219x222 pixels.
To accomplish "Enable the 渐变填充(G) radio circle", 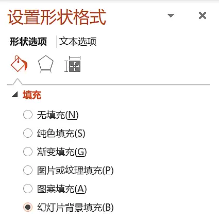I will click(28, 152).
